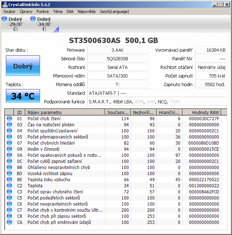Click the Hraniční... column header
The image size is (232, 235).
(x=169, y=112)
